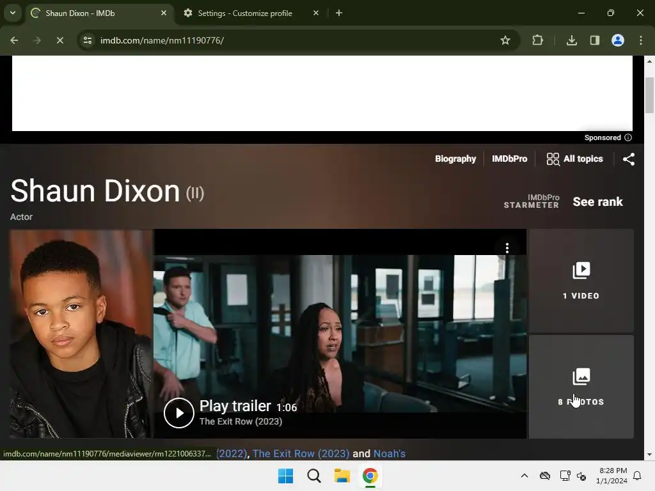Click the browser forward arrow

(x=37, y=40)
